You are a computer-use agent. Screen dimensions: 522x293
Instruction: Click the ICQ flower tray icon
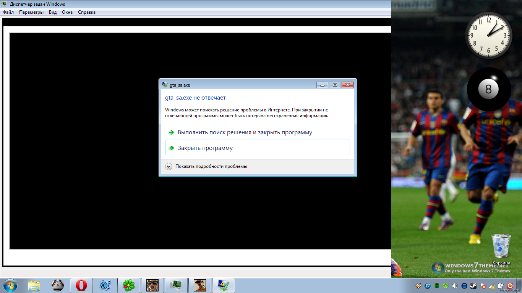[x=446, y=286]
